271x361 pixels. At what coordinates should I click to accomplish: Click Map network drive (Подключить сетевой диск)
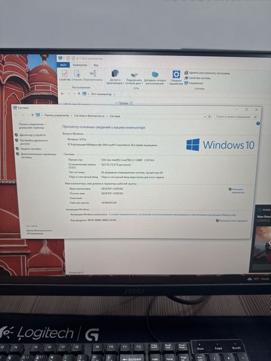pyautogui.click(x=134, y=78)
